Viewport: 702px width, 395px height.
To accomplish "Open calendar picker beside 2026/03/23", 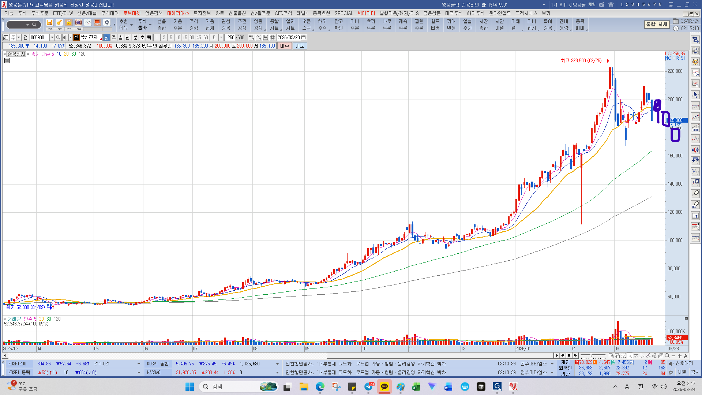I will 304,37.
